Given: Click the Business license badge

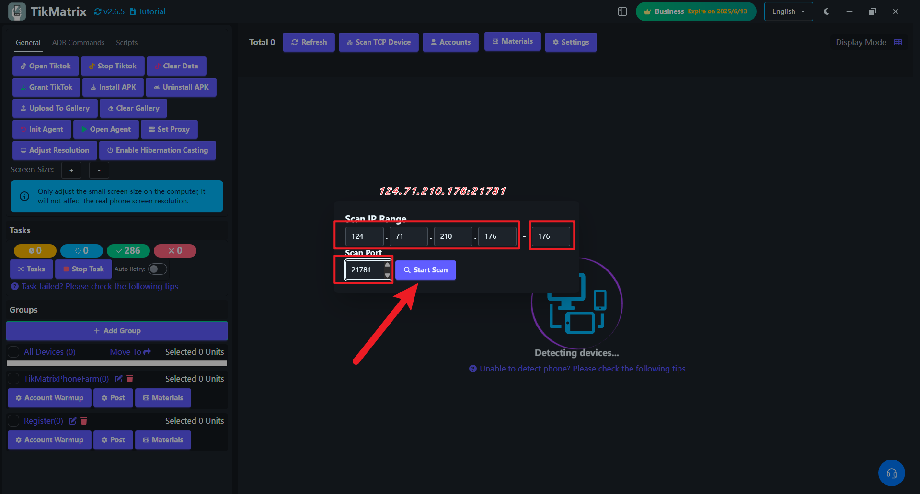Looking at the screenshot, I should pos(696,11).
